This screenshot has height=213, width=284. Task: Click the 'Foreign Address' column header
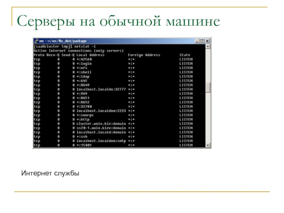pos(144,55)
